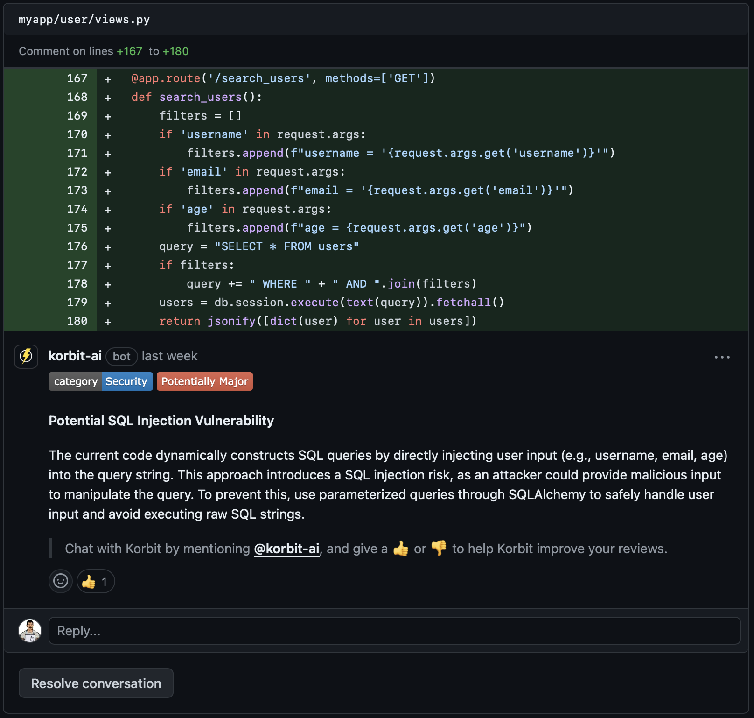Click the korbit-ai bot avatar icon
754x718 pixels.
tap(26, 356)
